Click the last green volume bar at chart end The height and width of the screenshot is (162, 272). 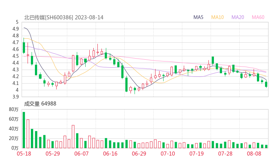coord(266,147)
